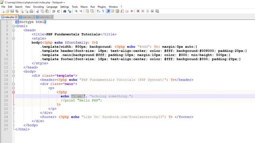
Task: Open the Language menu
Action: [x=52, y=7]
